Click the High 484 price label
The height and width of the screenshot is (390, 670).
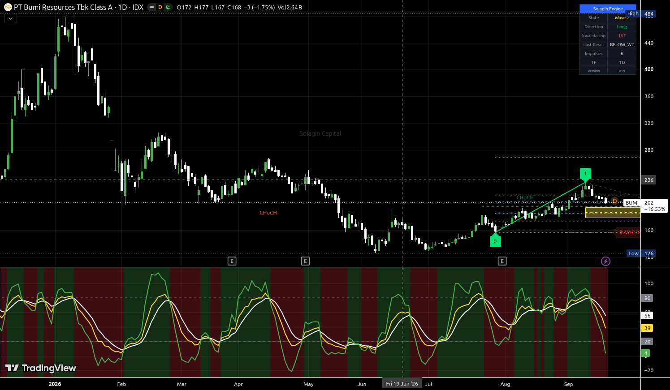click(x=641, y=14)
